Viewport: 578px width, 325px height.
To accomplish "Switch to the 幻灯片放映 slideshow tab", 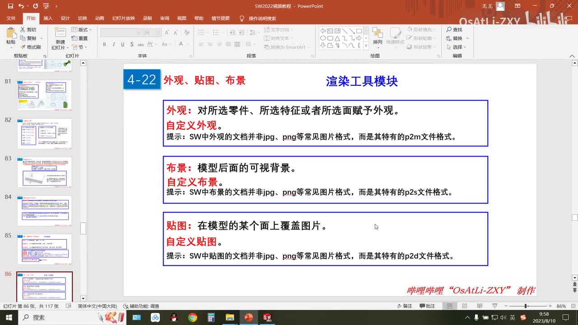I will (123, 19).
